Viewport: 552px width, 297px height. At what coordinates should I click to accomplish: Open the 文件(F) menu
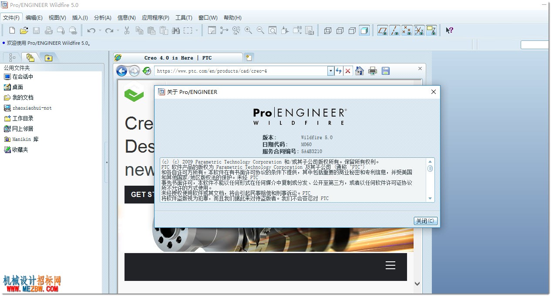pos(11,18)
